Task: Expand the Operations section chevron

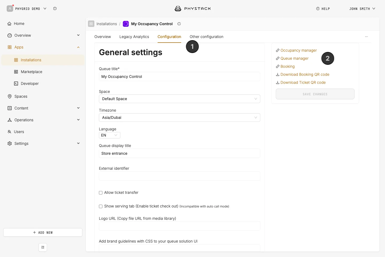Action: coord(78,120)
